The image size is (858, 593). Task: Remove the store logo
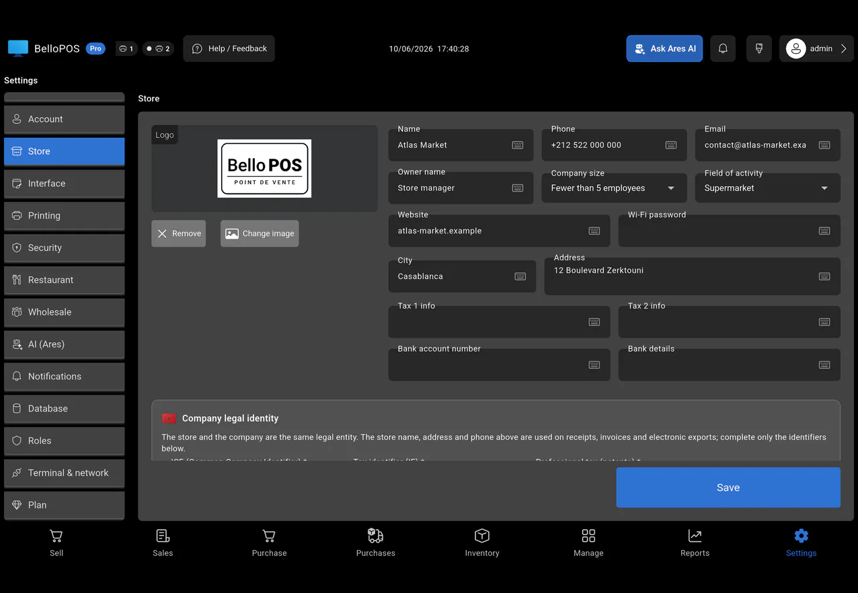coord(179,233)
